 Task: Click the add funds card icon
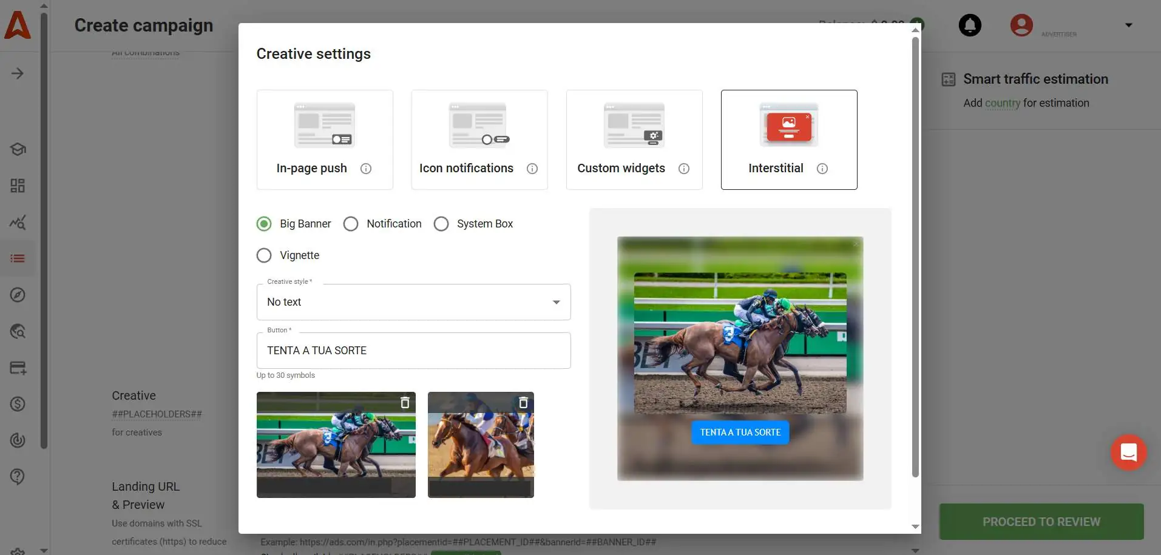pos(18,368)
